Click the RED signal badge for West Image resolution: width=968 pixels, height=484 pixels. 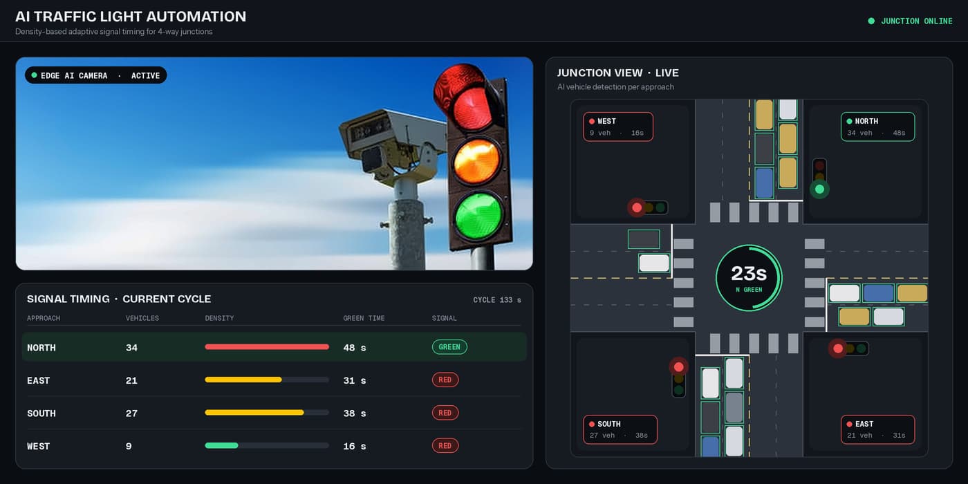pyautogui.click(x=445, y=446)
